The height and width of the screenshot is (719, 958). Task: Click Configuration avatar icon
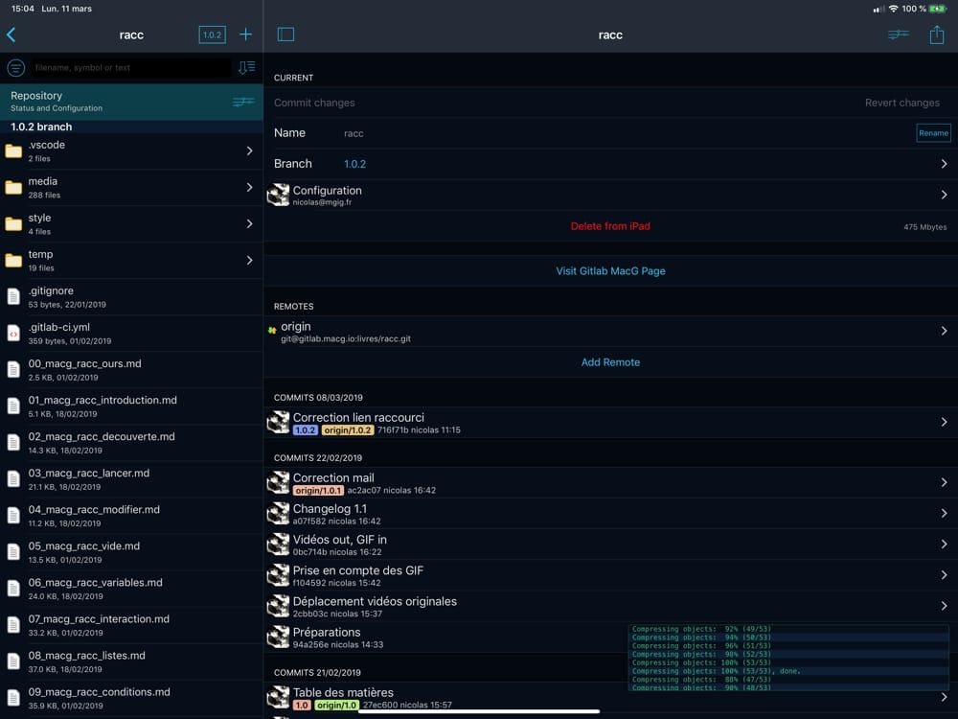click(x=278, y=195)
